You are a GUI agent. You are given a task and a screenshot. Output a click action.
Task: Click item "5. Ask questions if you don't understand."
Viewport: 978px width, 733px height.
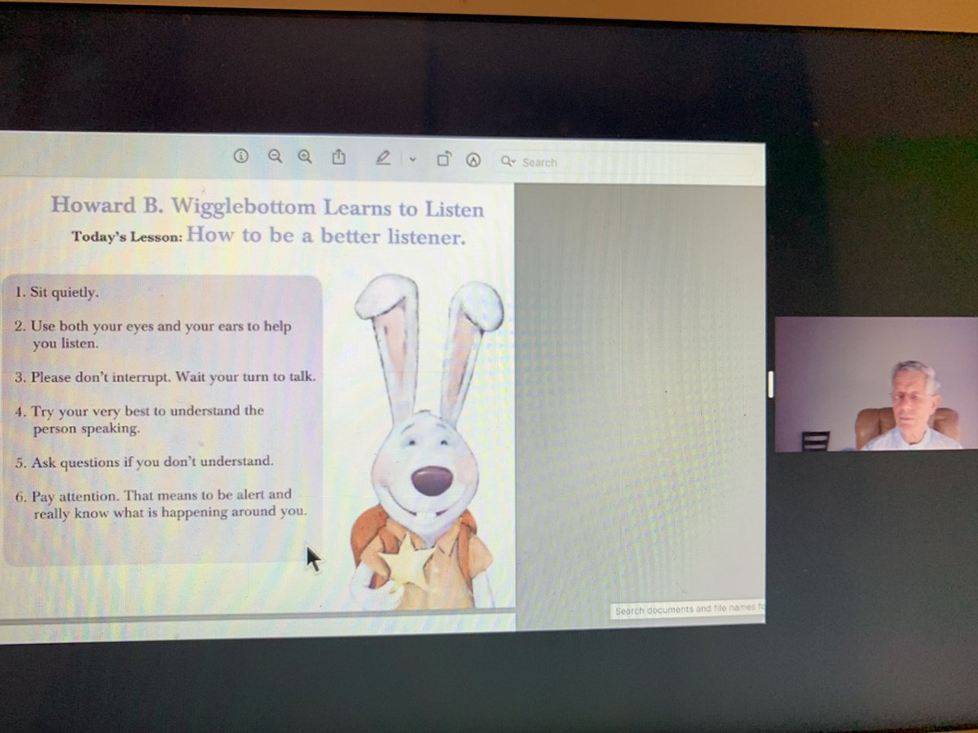(x=144, y=462)
